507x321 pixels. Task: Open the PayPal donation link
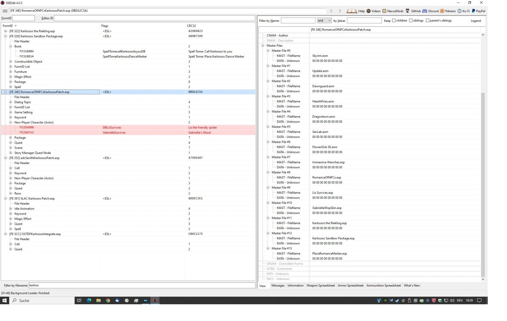pos(478,11)
